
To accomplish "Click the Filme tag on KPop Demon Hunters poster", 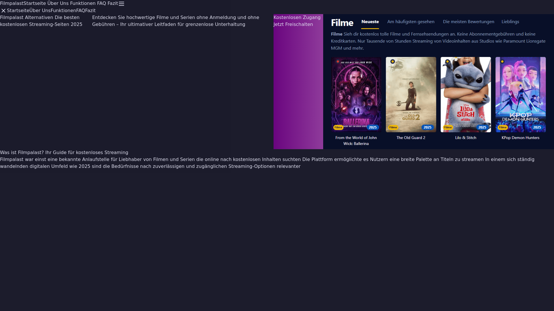I will (503, 128).
